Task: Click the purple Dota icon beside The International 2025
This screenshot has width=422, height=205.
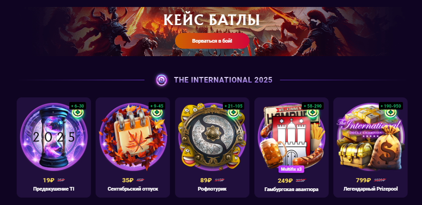Action: (x=162, y=80)
